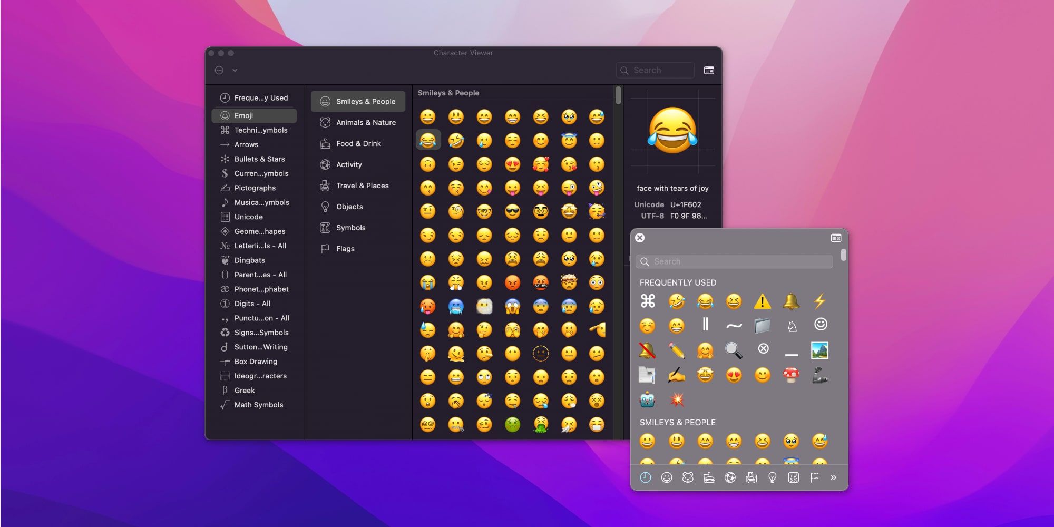Close the compact emoji picker popup

pos(640,238)
